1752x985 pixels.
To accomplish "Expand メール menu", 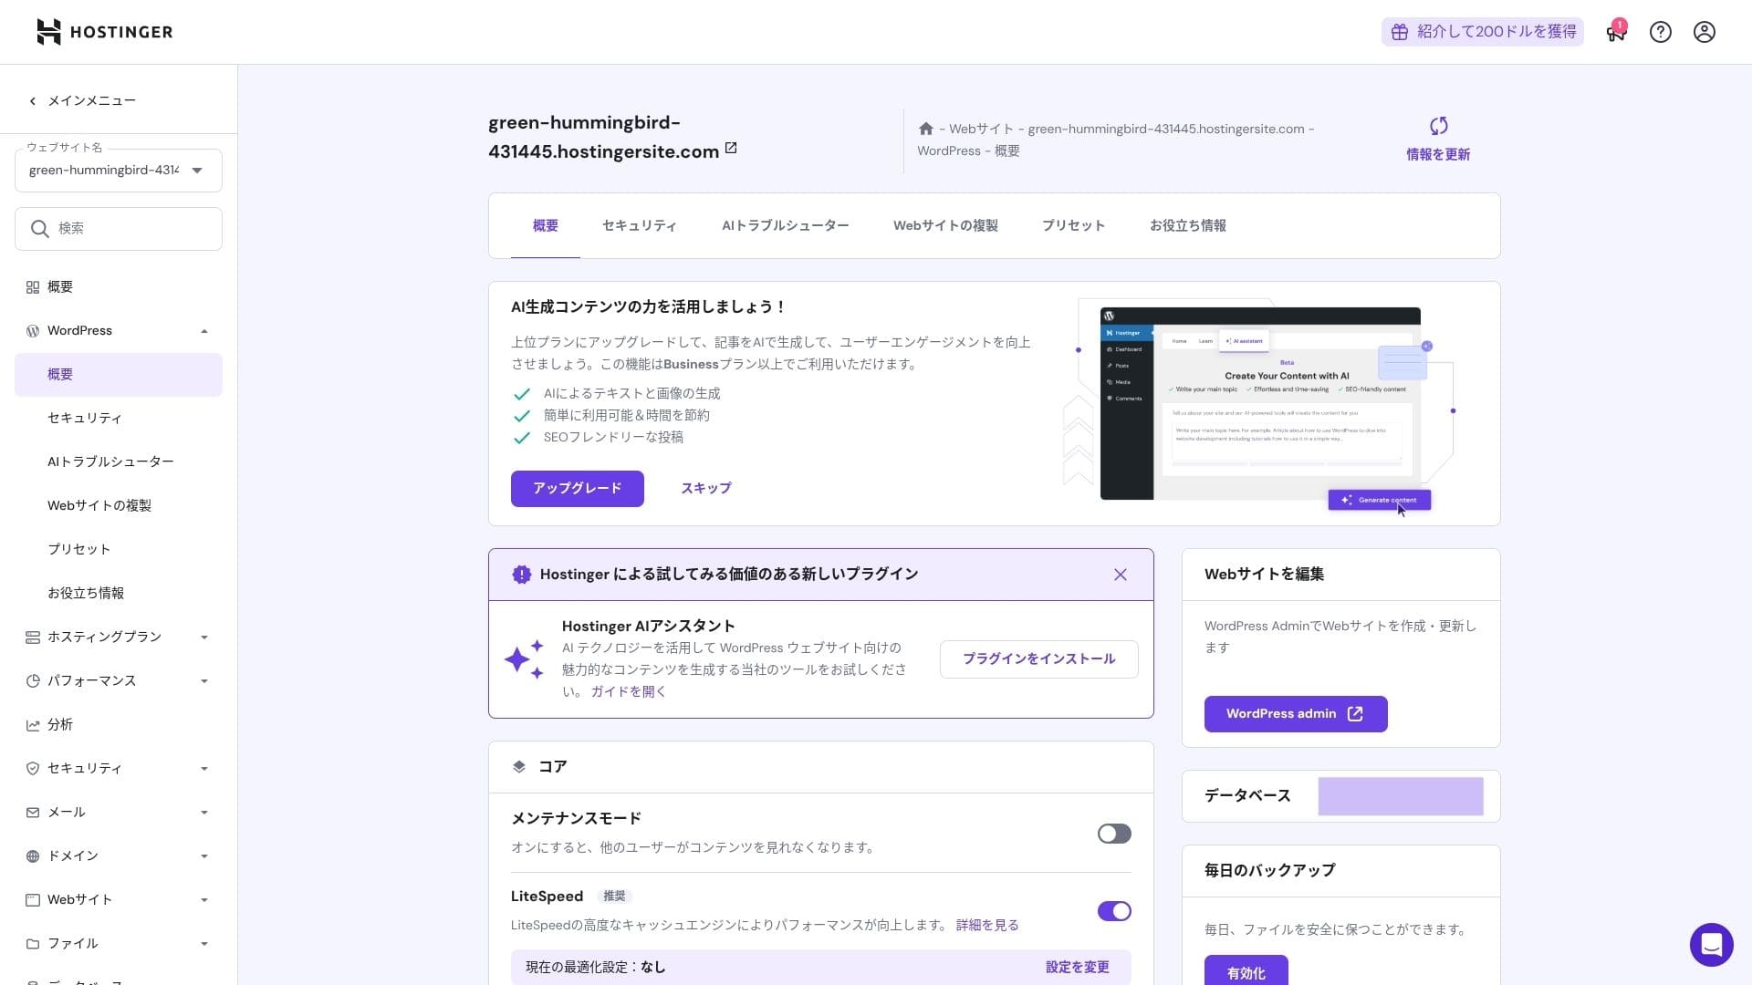I will [204, 813].
